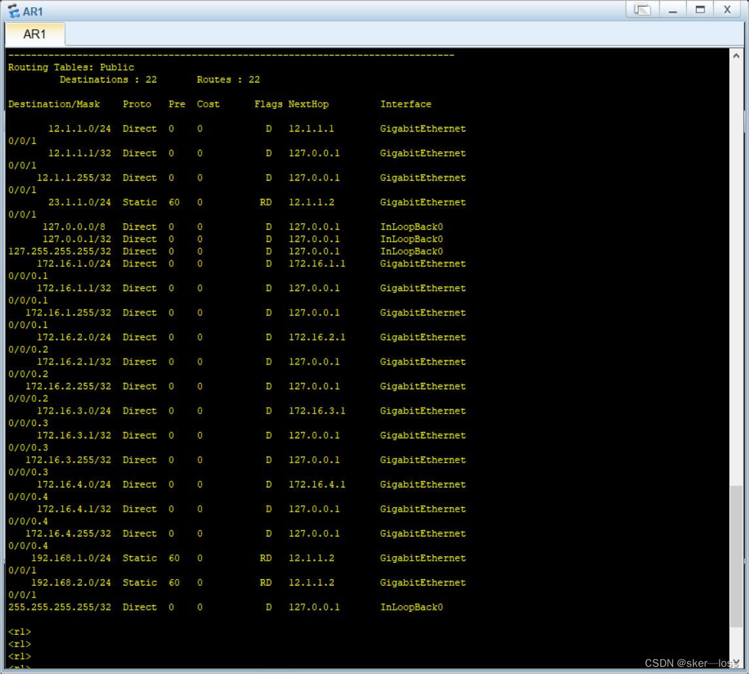Click the destination 172.16.3.0/24

tap(73, 411)
